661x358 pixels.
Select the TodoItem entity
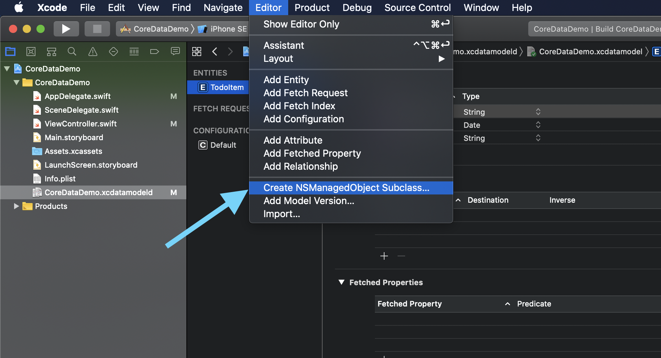(x=227, y=87)
